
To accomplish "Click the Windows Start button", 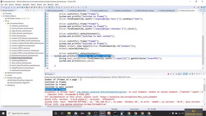I will click(3, 113).
